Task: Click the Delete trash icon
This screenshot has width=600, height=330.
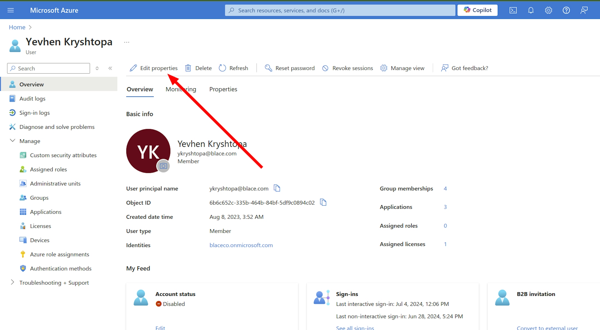Action: [188, 68]
